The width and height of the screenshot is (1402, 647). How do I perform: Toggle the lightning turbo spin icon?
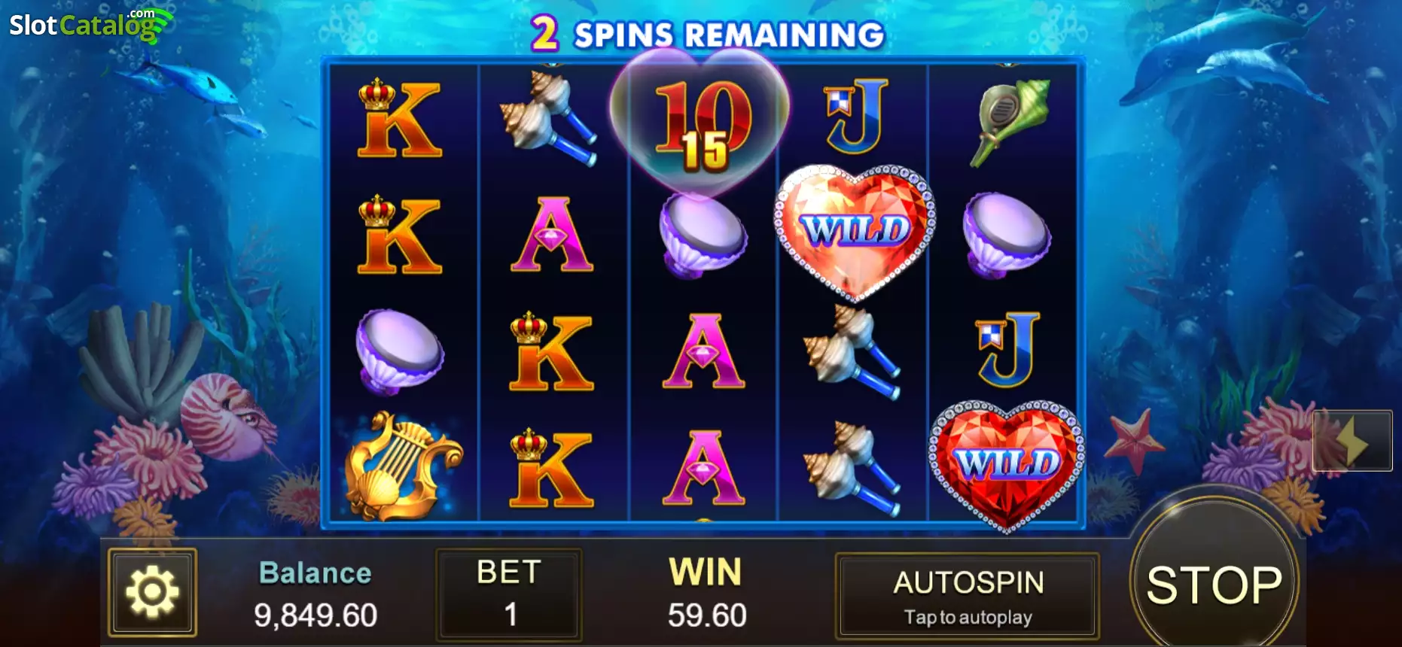point(1352,441)
